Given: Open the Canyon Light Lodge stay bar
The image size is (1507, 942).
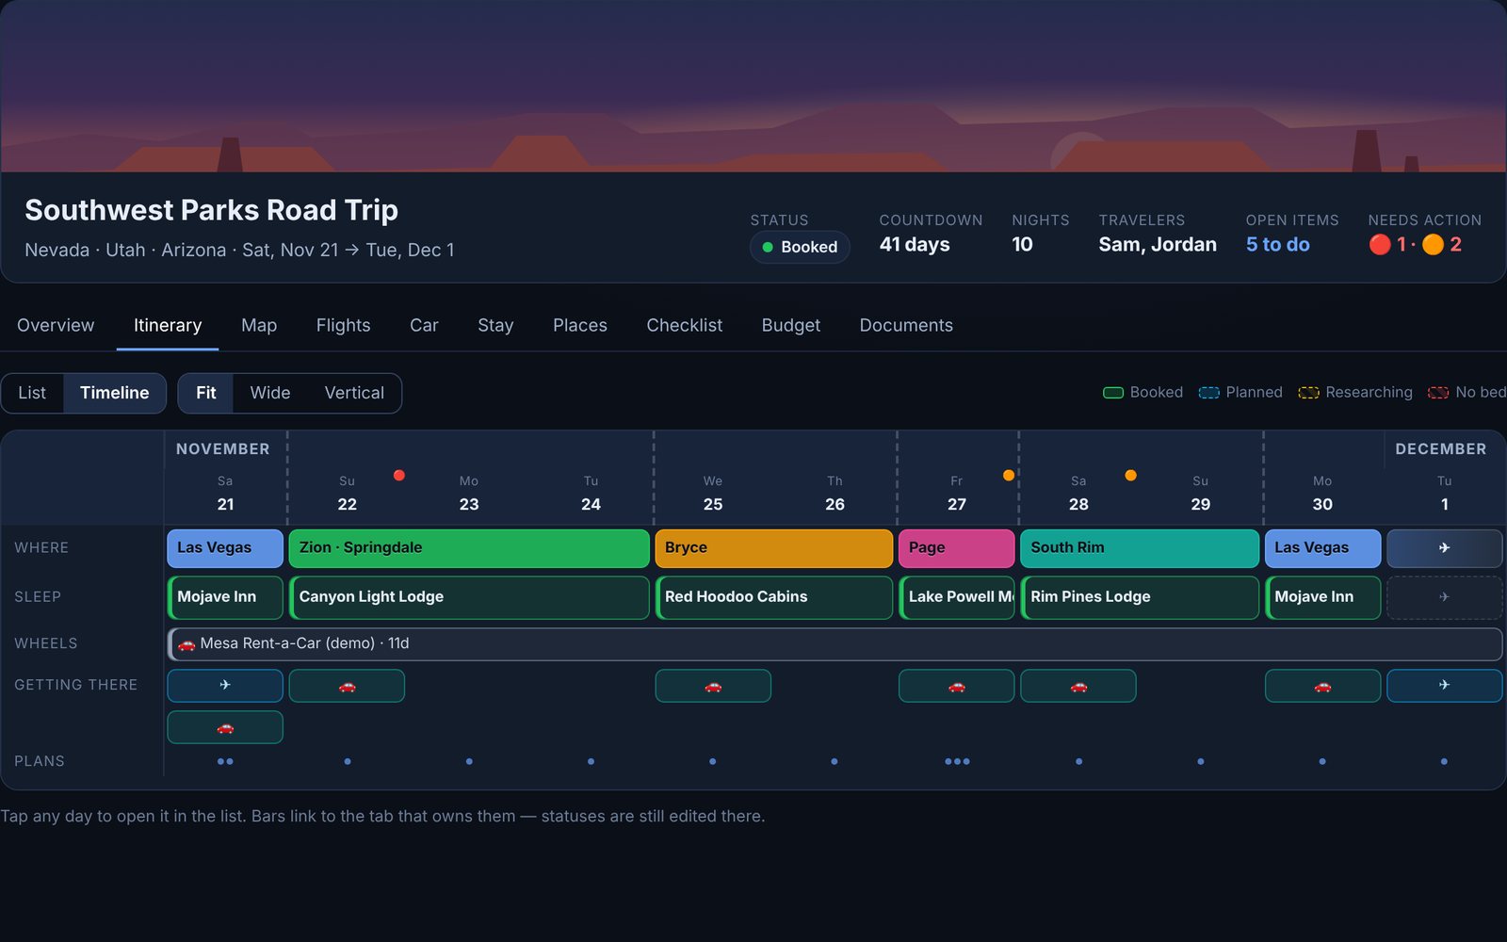Looking at the screenshot, I should 469,597.
